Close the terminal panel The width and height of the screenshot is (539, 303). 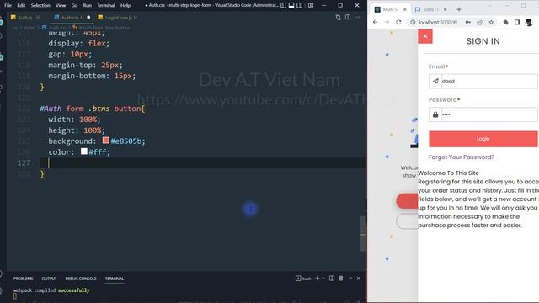click(x=359, y=279)
